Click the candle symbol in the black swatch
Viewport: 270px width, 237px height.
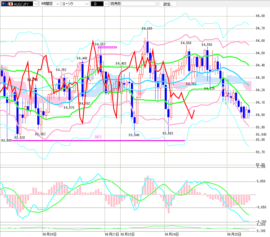95,4
